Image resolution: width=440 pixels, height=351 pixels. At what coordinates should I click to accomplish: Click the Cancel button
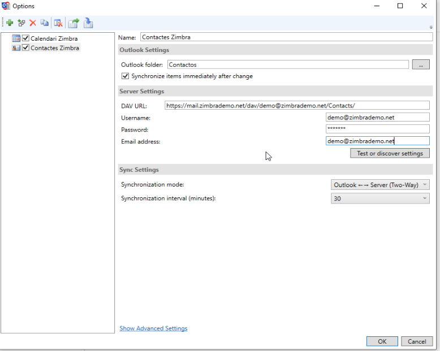pyautogui.click(x=417, y=341)
